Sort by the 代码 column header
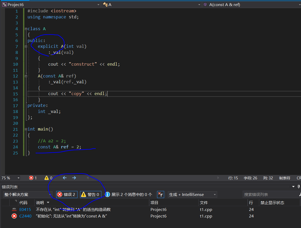 (x=23, y=203)
